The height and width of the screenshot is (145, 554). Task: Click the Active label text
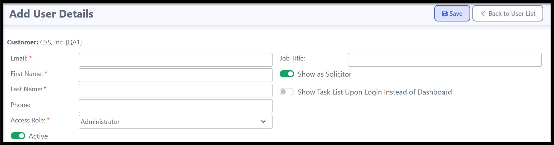(x=38, y=136)
